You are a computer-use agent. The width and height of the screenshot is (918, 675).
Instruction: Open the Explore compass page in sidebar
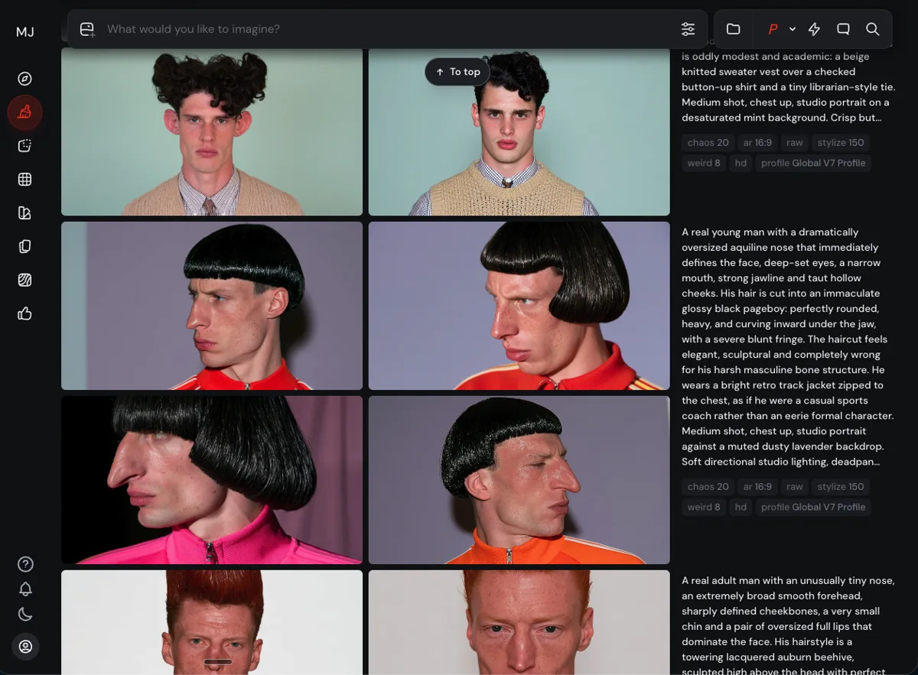pos(24,79)
